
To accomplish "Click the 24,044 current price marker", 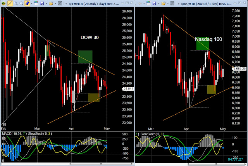I will click(128, 89).
